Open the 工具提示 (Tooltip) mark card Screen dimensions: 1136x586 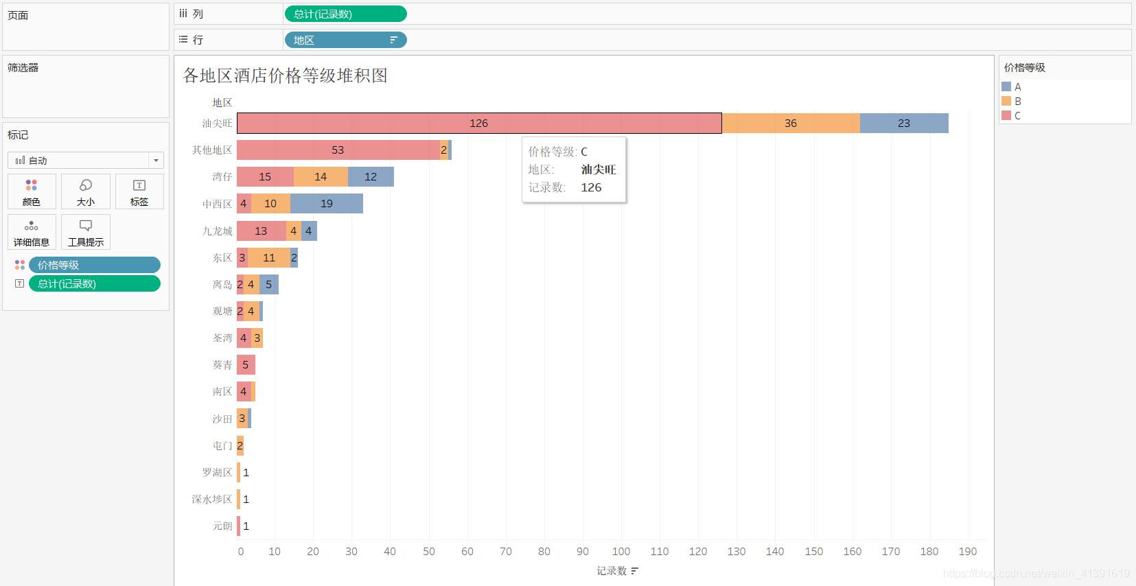86,232
